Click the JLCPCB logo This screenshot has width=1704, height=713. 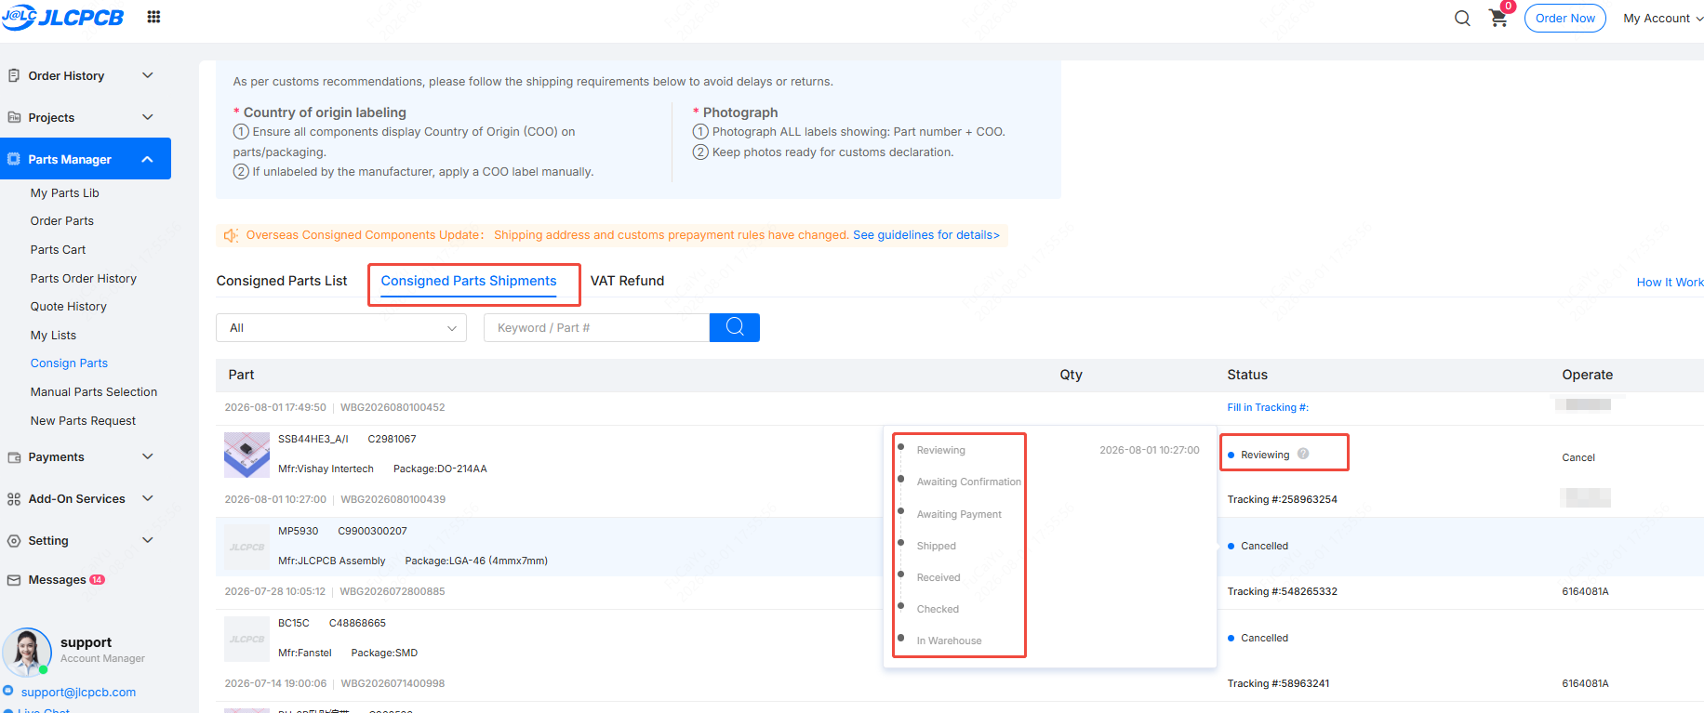click(62, 17)
